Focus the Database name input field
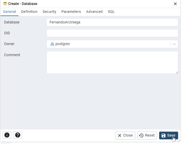Screen dimensions: 182x144 [112, 22]
